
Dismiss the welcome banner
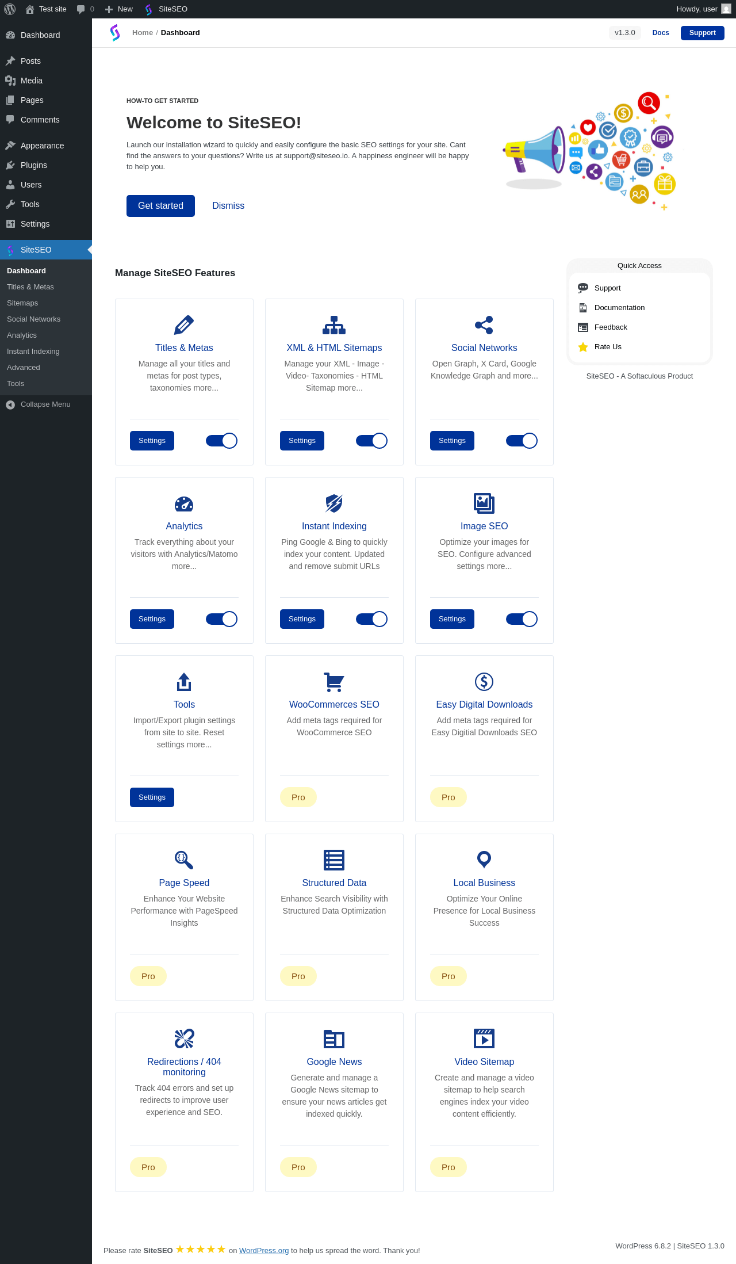(228, 206)
